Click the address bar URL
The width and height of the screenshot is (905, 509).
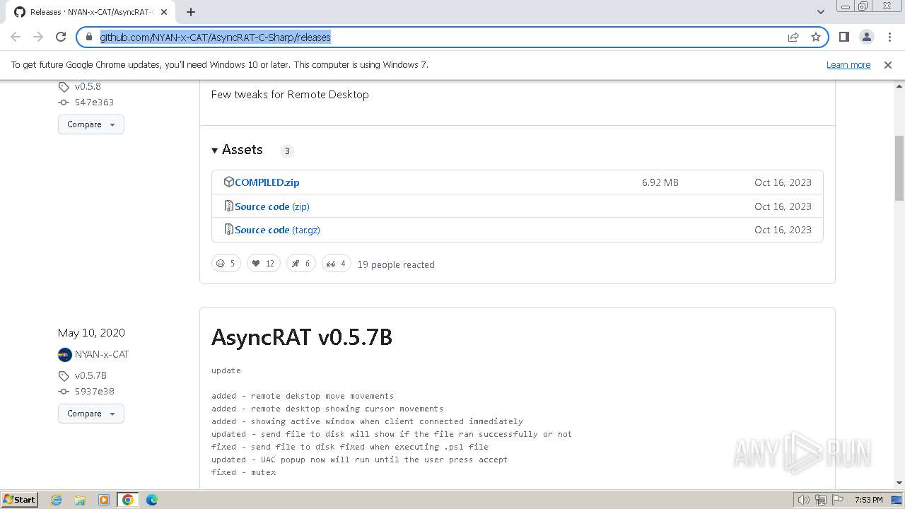point(216,37)
